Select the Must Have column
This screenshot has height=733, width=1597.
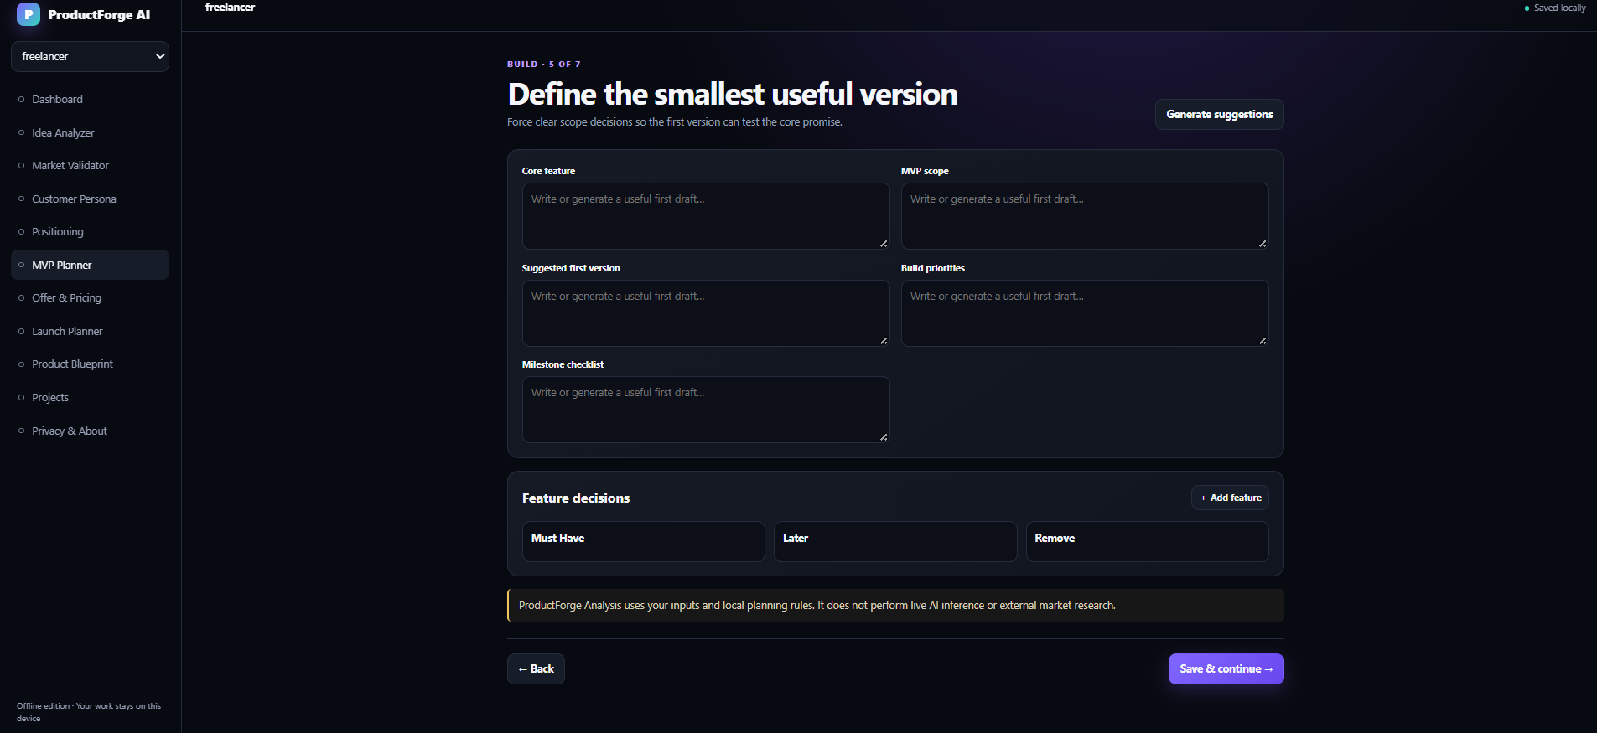coord(643,541)
